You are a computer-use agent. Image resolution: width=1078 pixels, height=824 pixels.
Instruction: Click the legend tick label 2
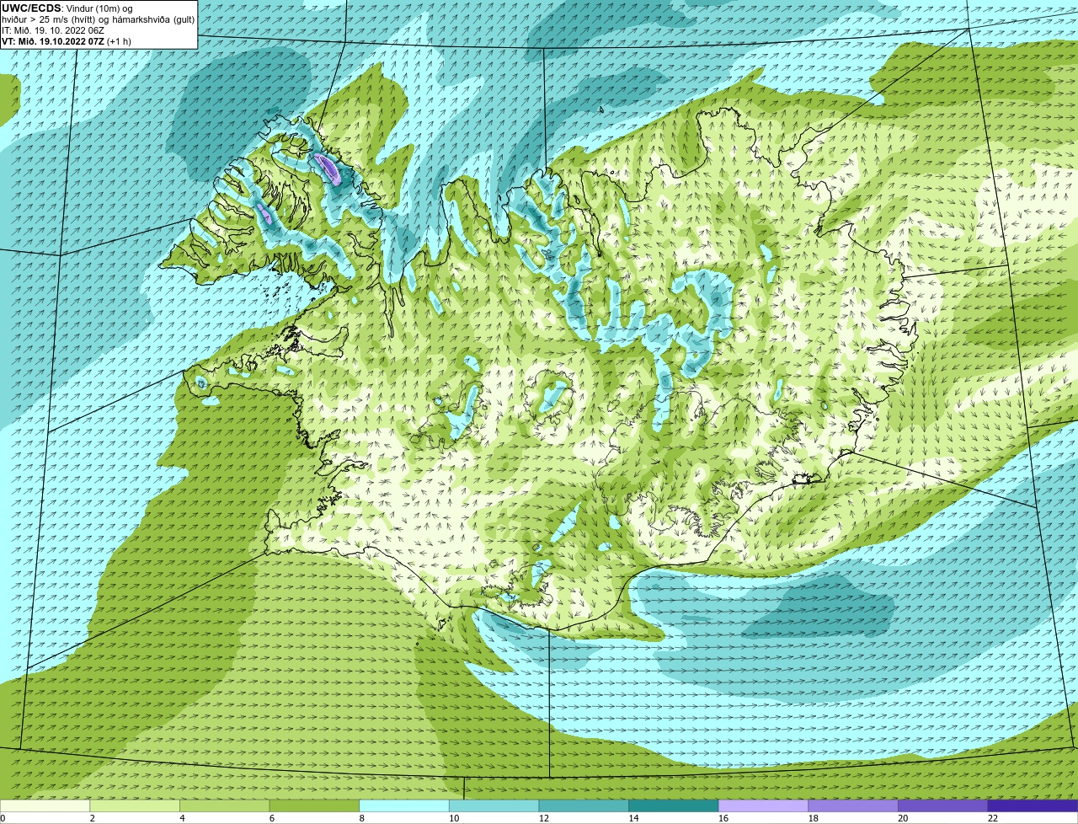pos(92,818)
